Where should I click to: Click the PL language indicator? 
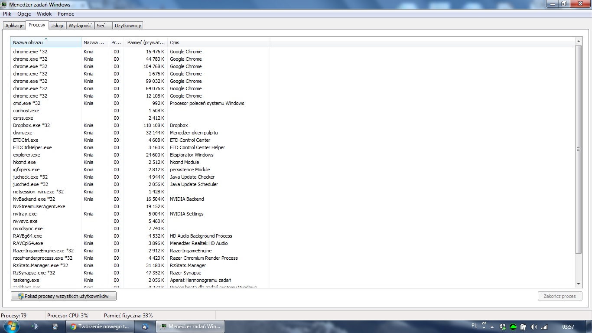[474, 325]
